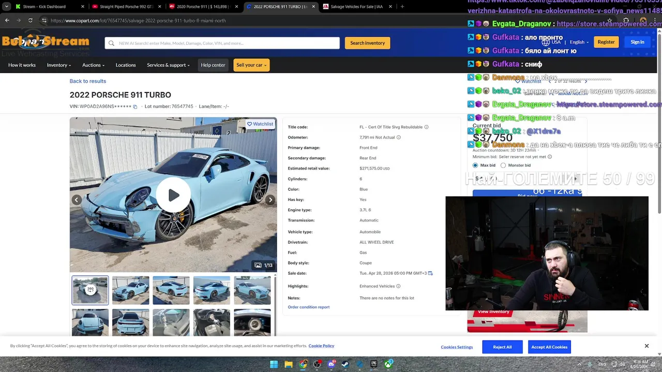The width and height of the screenshot is (662, 372).
Task: Open the Title code info icon
Action: (x=426, y=127)
